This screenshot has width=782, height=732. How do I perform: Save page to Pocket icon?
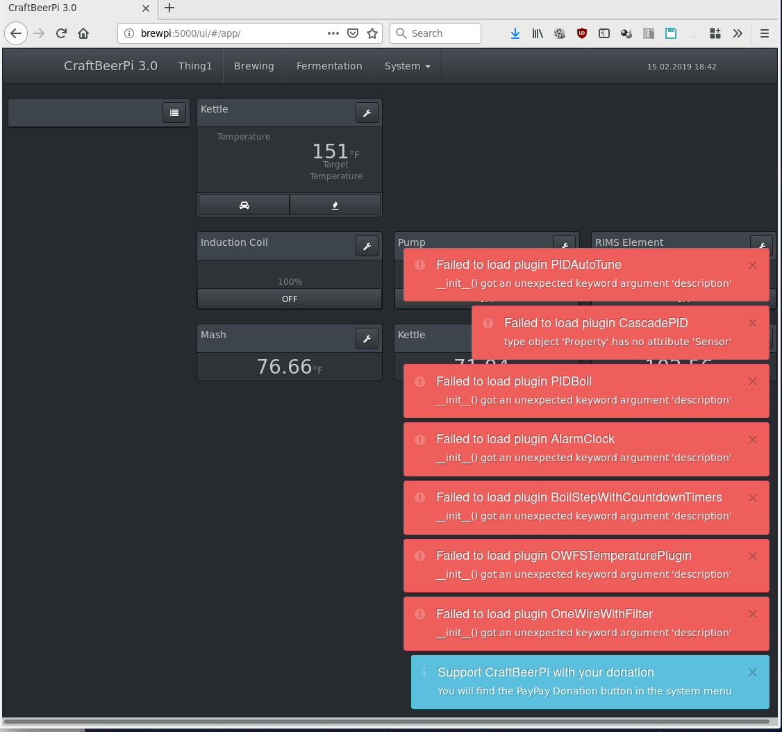coord(353,33)
